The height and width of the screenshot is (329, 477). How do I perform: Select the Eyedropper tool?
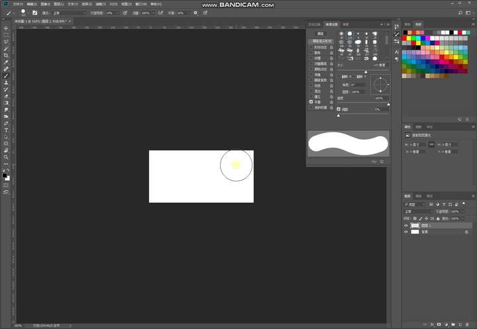[6, 62]
